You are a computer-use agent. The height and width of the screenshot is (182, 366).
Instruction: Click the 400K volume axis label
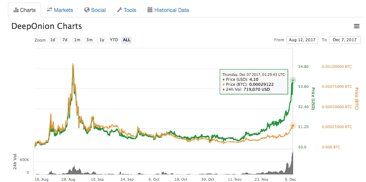(24, 160)
